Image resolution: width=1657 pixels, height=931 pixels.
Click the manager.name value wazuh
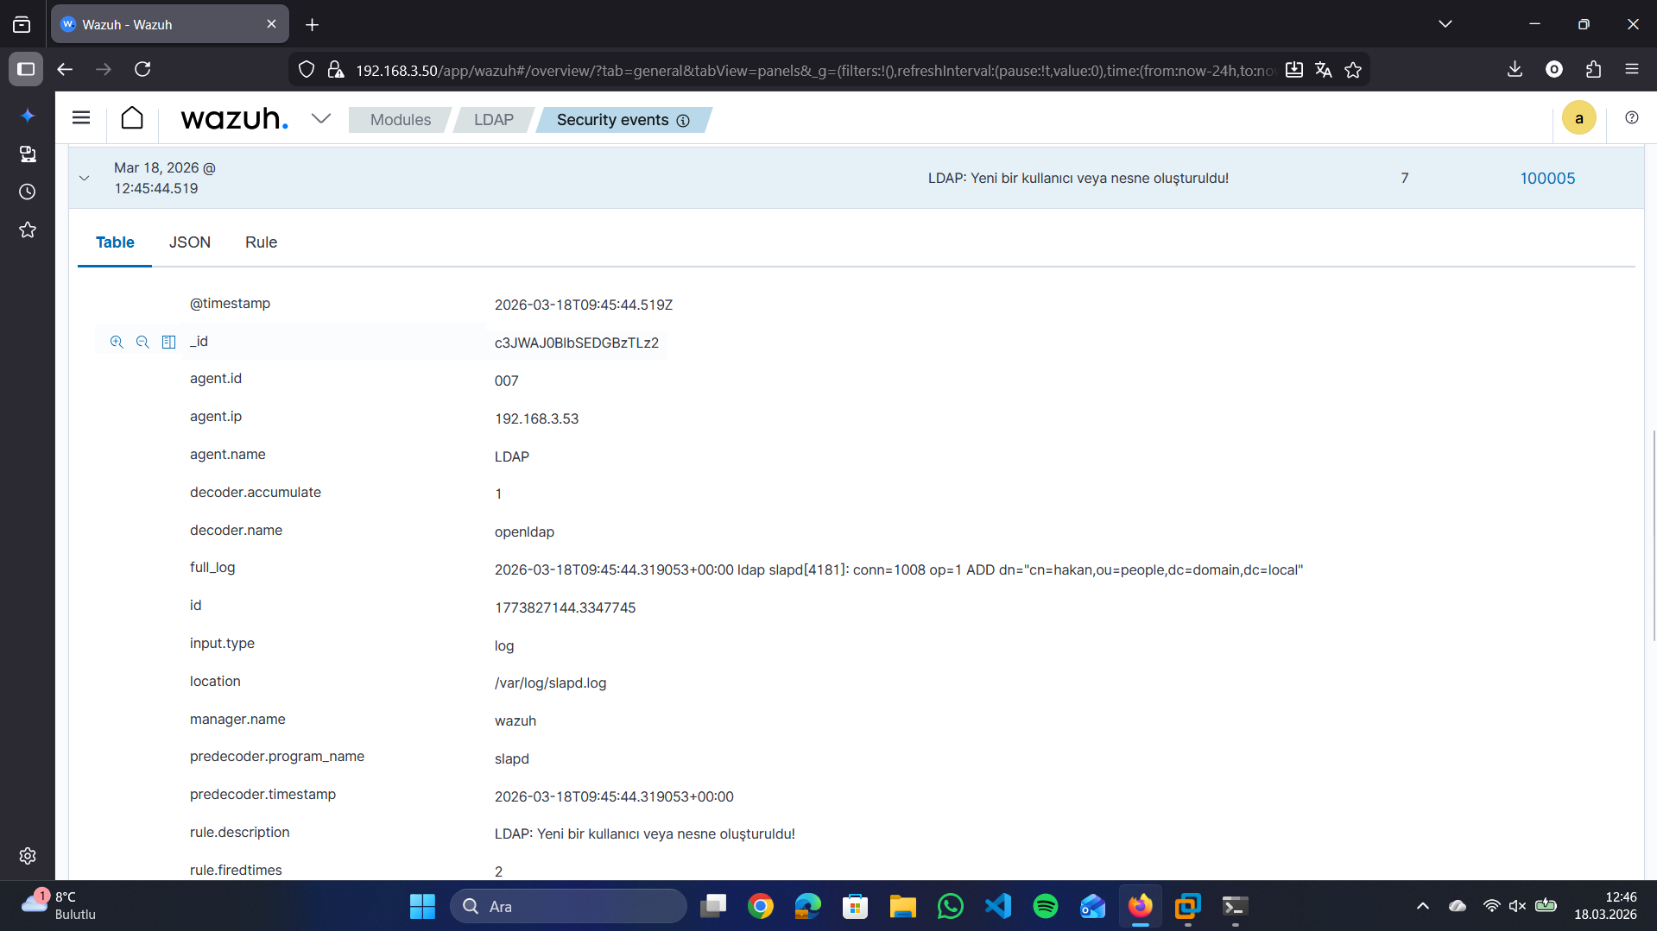point(515,720)
